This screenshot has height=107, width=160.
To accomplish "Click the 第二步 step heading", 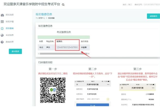I will pyautogui.click(x=93, y=69).
